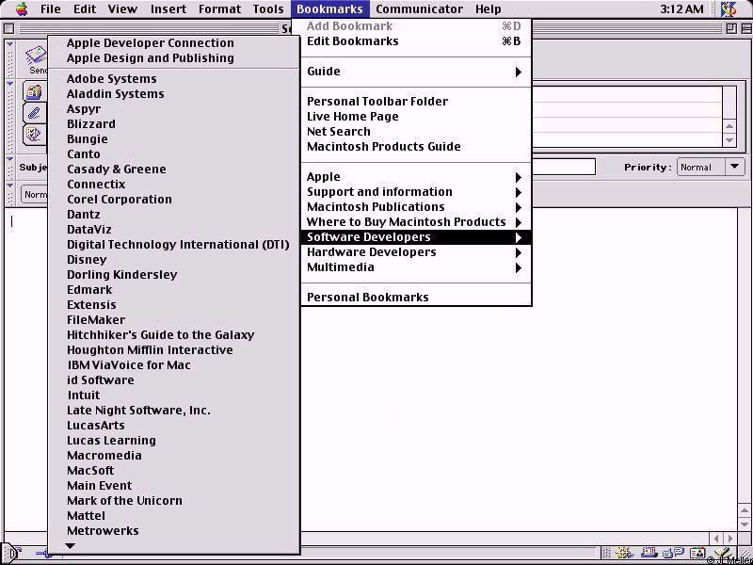Open the Navigator component icon in status bar
The width and height of the screenshot is (753, 565).
[x=625, y=554]
